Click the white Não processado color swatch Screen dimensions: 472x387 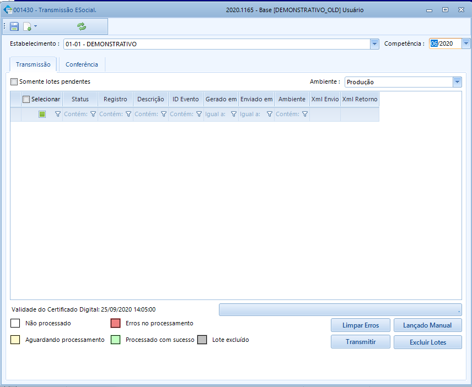tap(15, 323)
